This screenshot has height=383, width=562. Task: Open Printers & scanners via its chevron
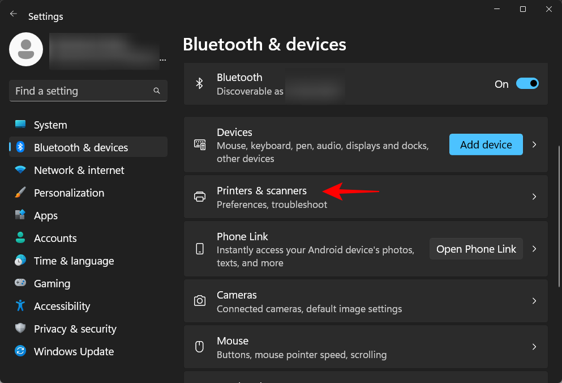(534, 197)
